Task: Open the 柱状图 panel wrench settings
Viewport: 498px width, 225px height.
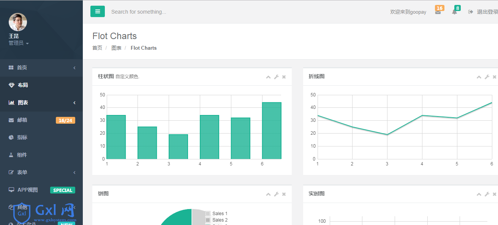Action: [x=277, y=77]
